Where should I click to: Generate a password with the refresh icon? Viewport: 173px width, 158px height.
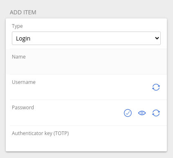156,113
